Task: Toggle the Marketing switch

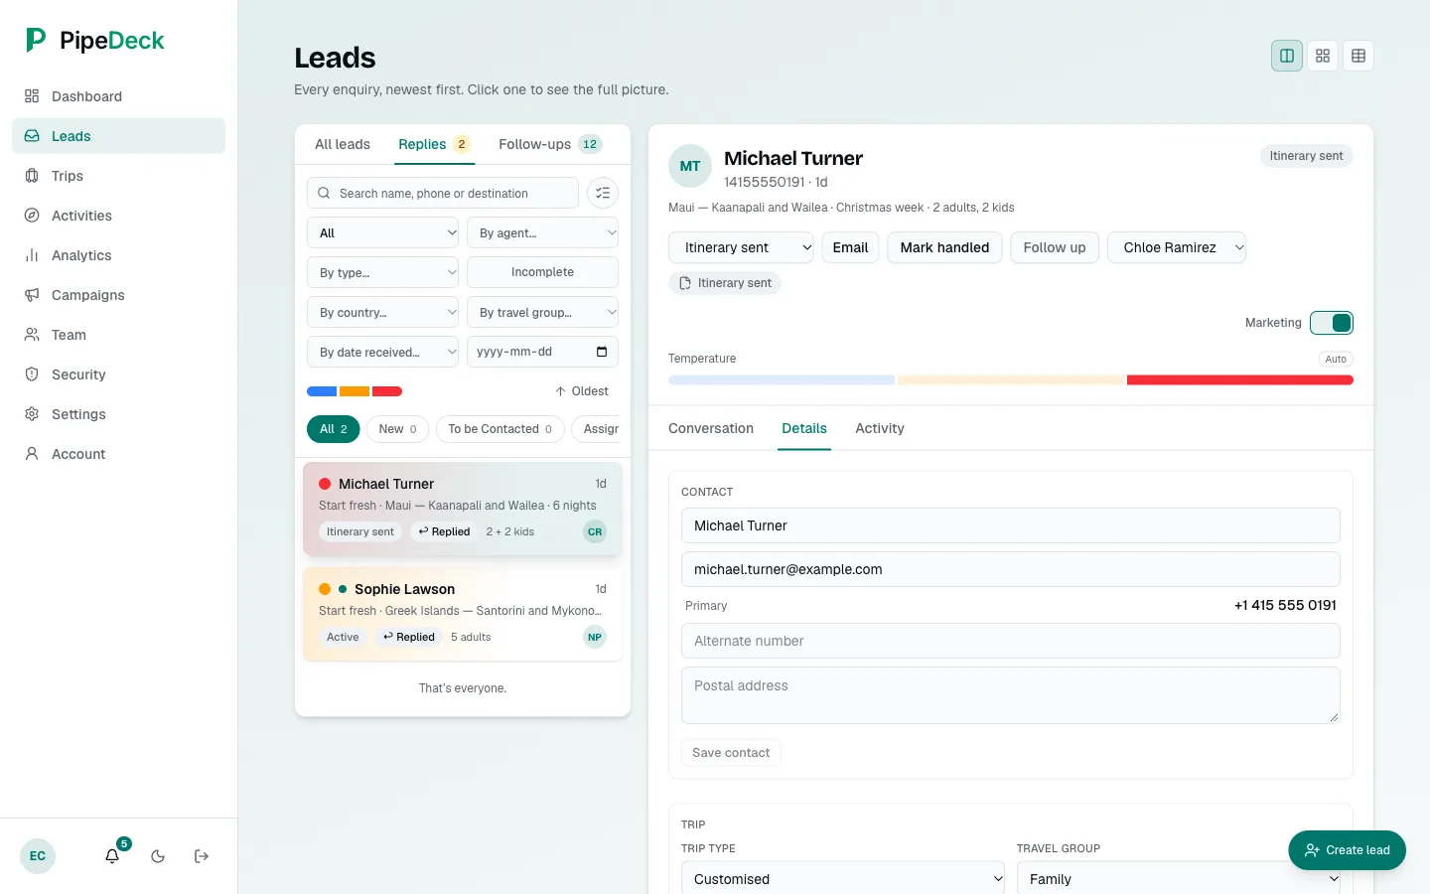Action: pos(1332,323)
